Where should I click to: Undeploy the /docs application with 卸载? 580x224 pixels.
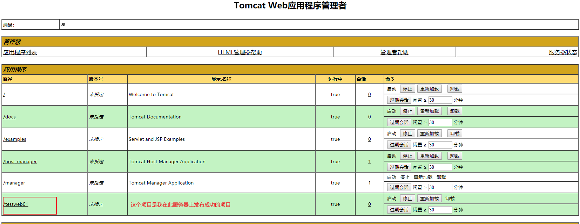click(x=455, y=111)
